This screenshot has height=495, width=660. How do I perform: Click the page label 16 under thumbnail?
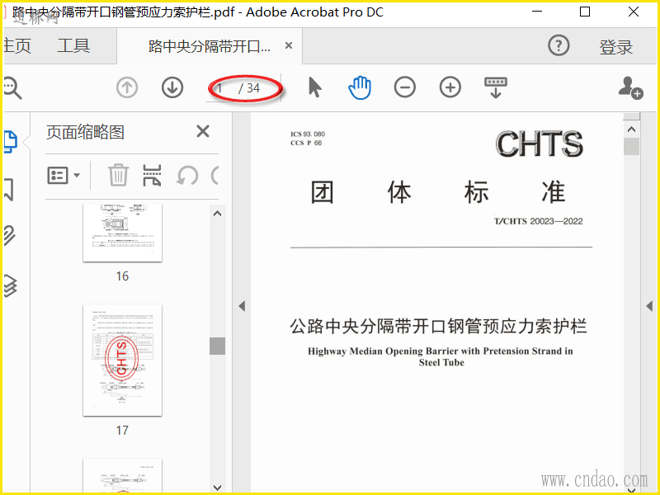pos(122,276)
